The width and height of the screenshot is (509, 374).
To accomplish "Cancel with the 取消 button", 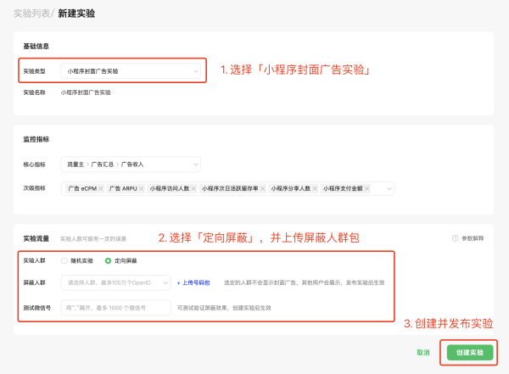I will (423, 353).
